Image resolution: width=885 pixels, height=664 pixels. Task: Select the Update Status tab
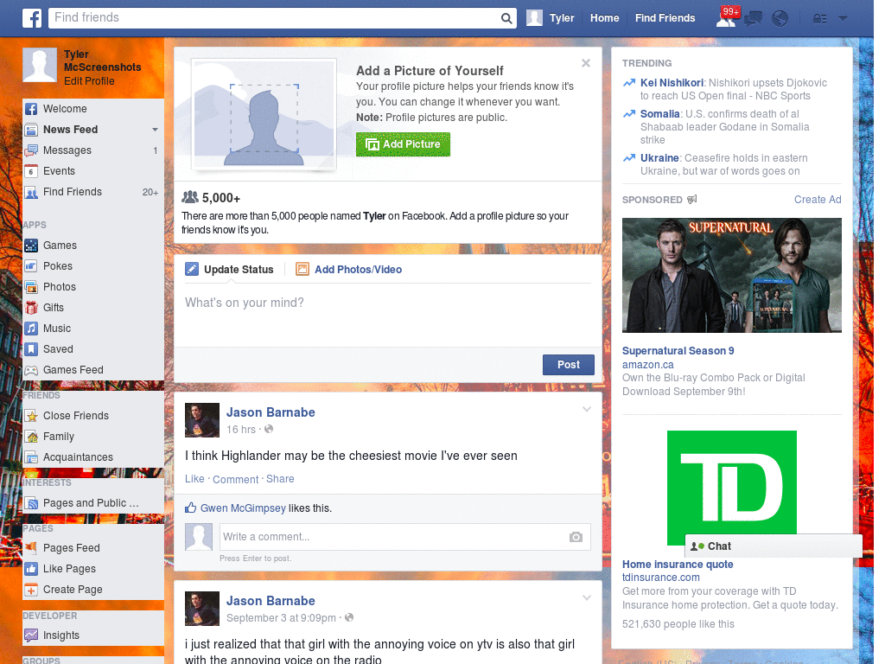point(230,270)
